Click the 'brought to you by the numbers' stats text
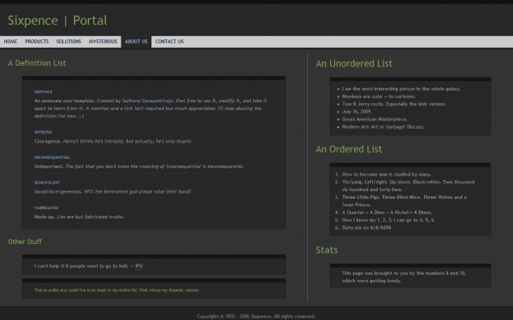The width and height of the screenshot is (513, 320). 404,276
